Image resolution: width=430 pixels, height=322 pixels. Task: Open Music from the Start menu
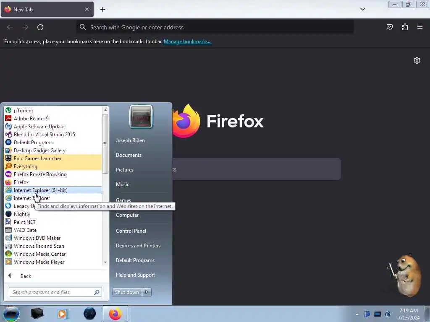123,184
